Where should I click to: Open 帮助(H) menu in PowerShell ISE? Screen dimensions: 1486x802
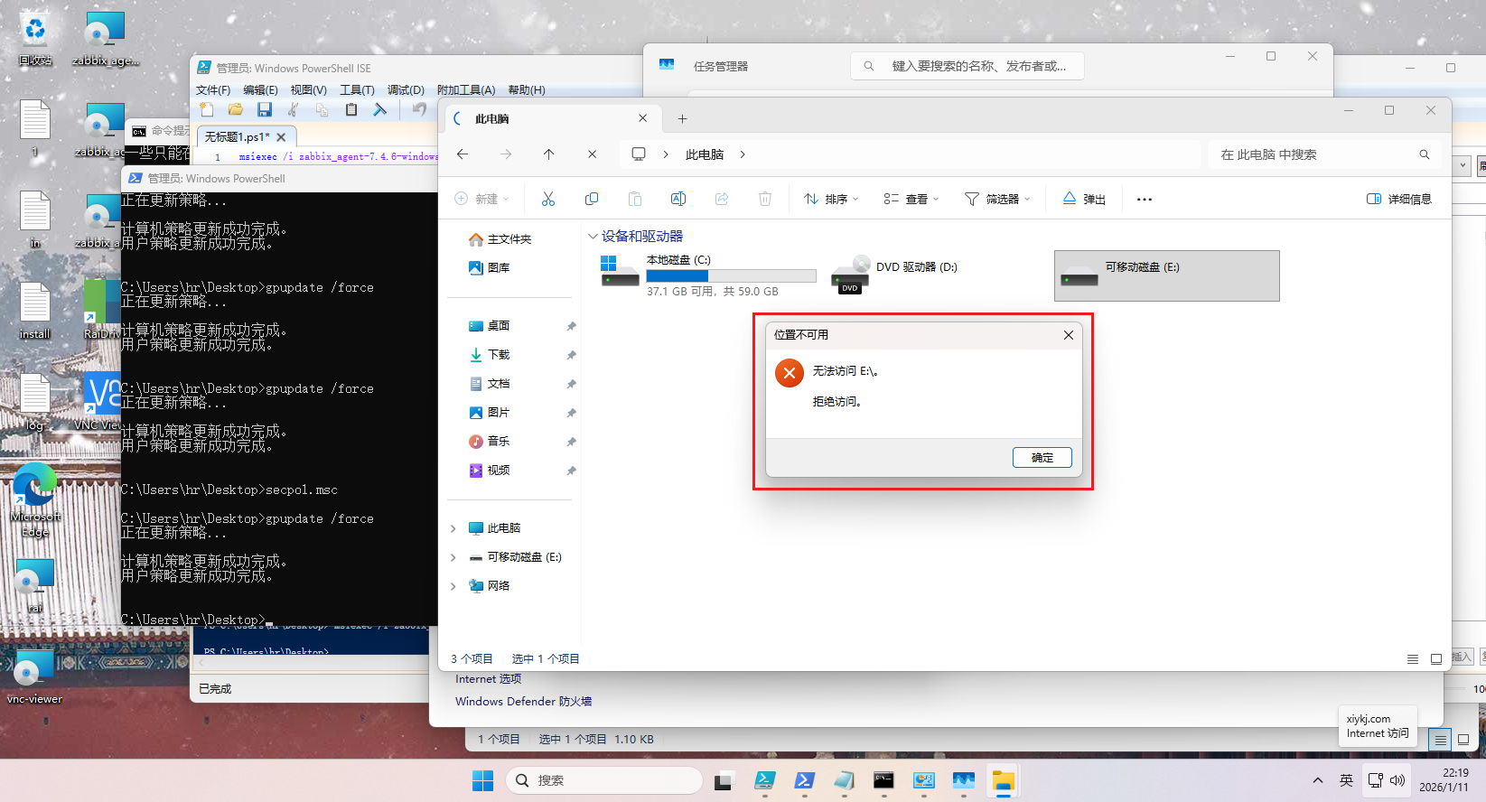[x=527, y=90]
